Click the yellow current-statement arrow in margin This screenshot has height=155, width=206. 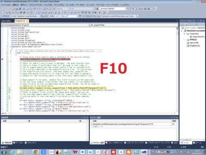2,88
